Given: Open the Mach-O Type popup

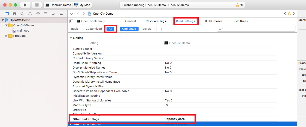Looking at the screenshot, I should click(167, 105).
